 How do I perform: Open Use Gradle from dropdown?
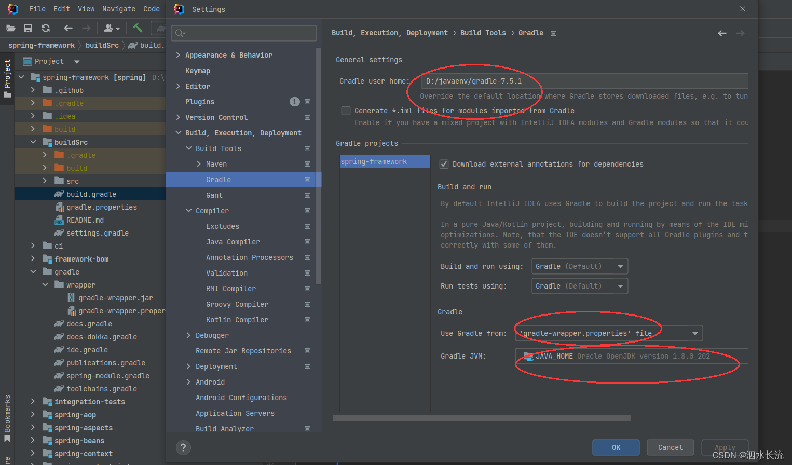(609, 333)
